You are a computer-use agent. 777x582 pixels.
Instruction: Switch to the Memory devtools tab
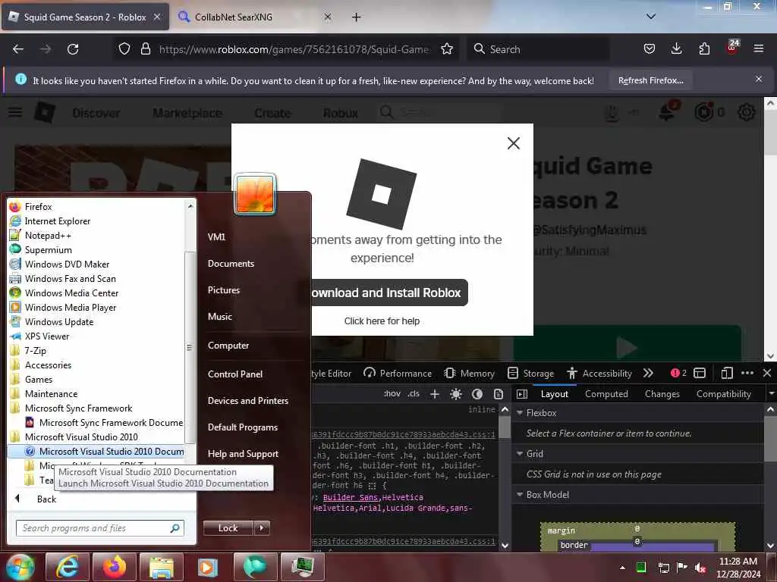pos(469,373)
